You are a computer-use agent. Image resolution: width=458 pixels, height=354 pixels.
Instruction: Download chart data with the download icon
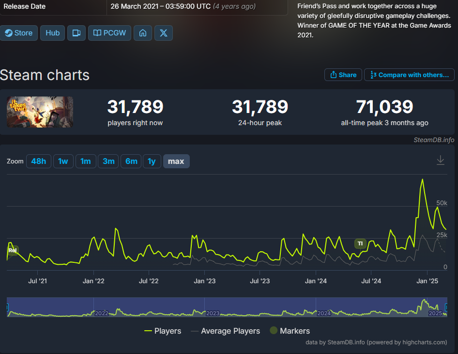[x=441, y=161]
